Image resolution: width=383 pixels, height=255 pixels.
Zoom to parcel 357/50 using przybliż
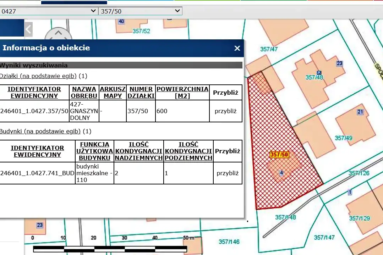[225, 111]
